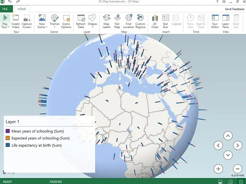Select the HOME ribbon tab

point(22,9)
